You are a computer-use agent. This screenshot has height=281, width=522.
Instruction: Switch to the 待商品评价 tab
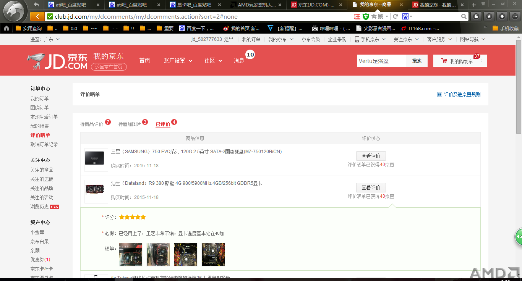[x=92, y=124]
